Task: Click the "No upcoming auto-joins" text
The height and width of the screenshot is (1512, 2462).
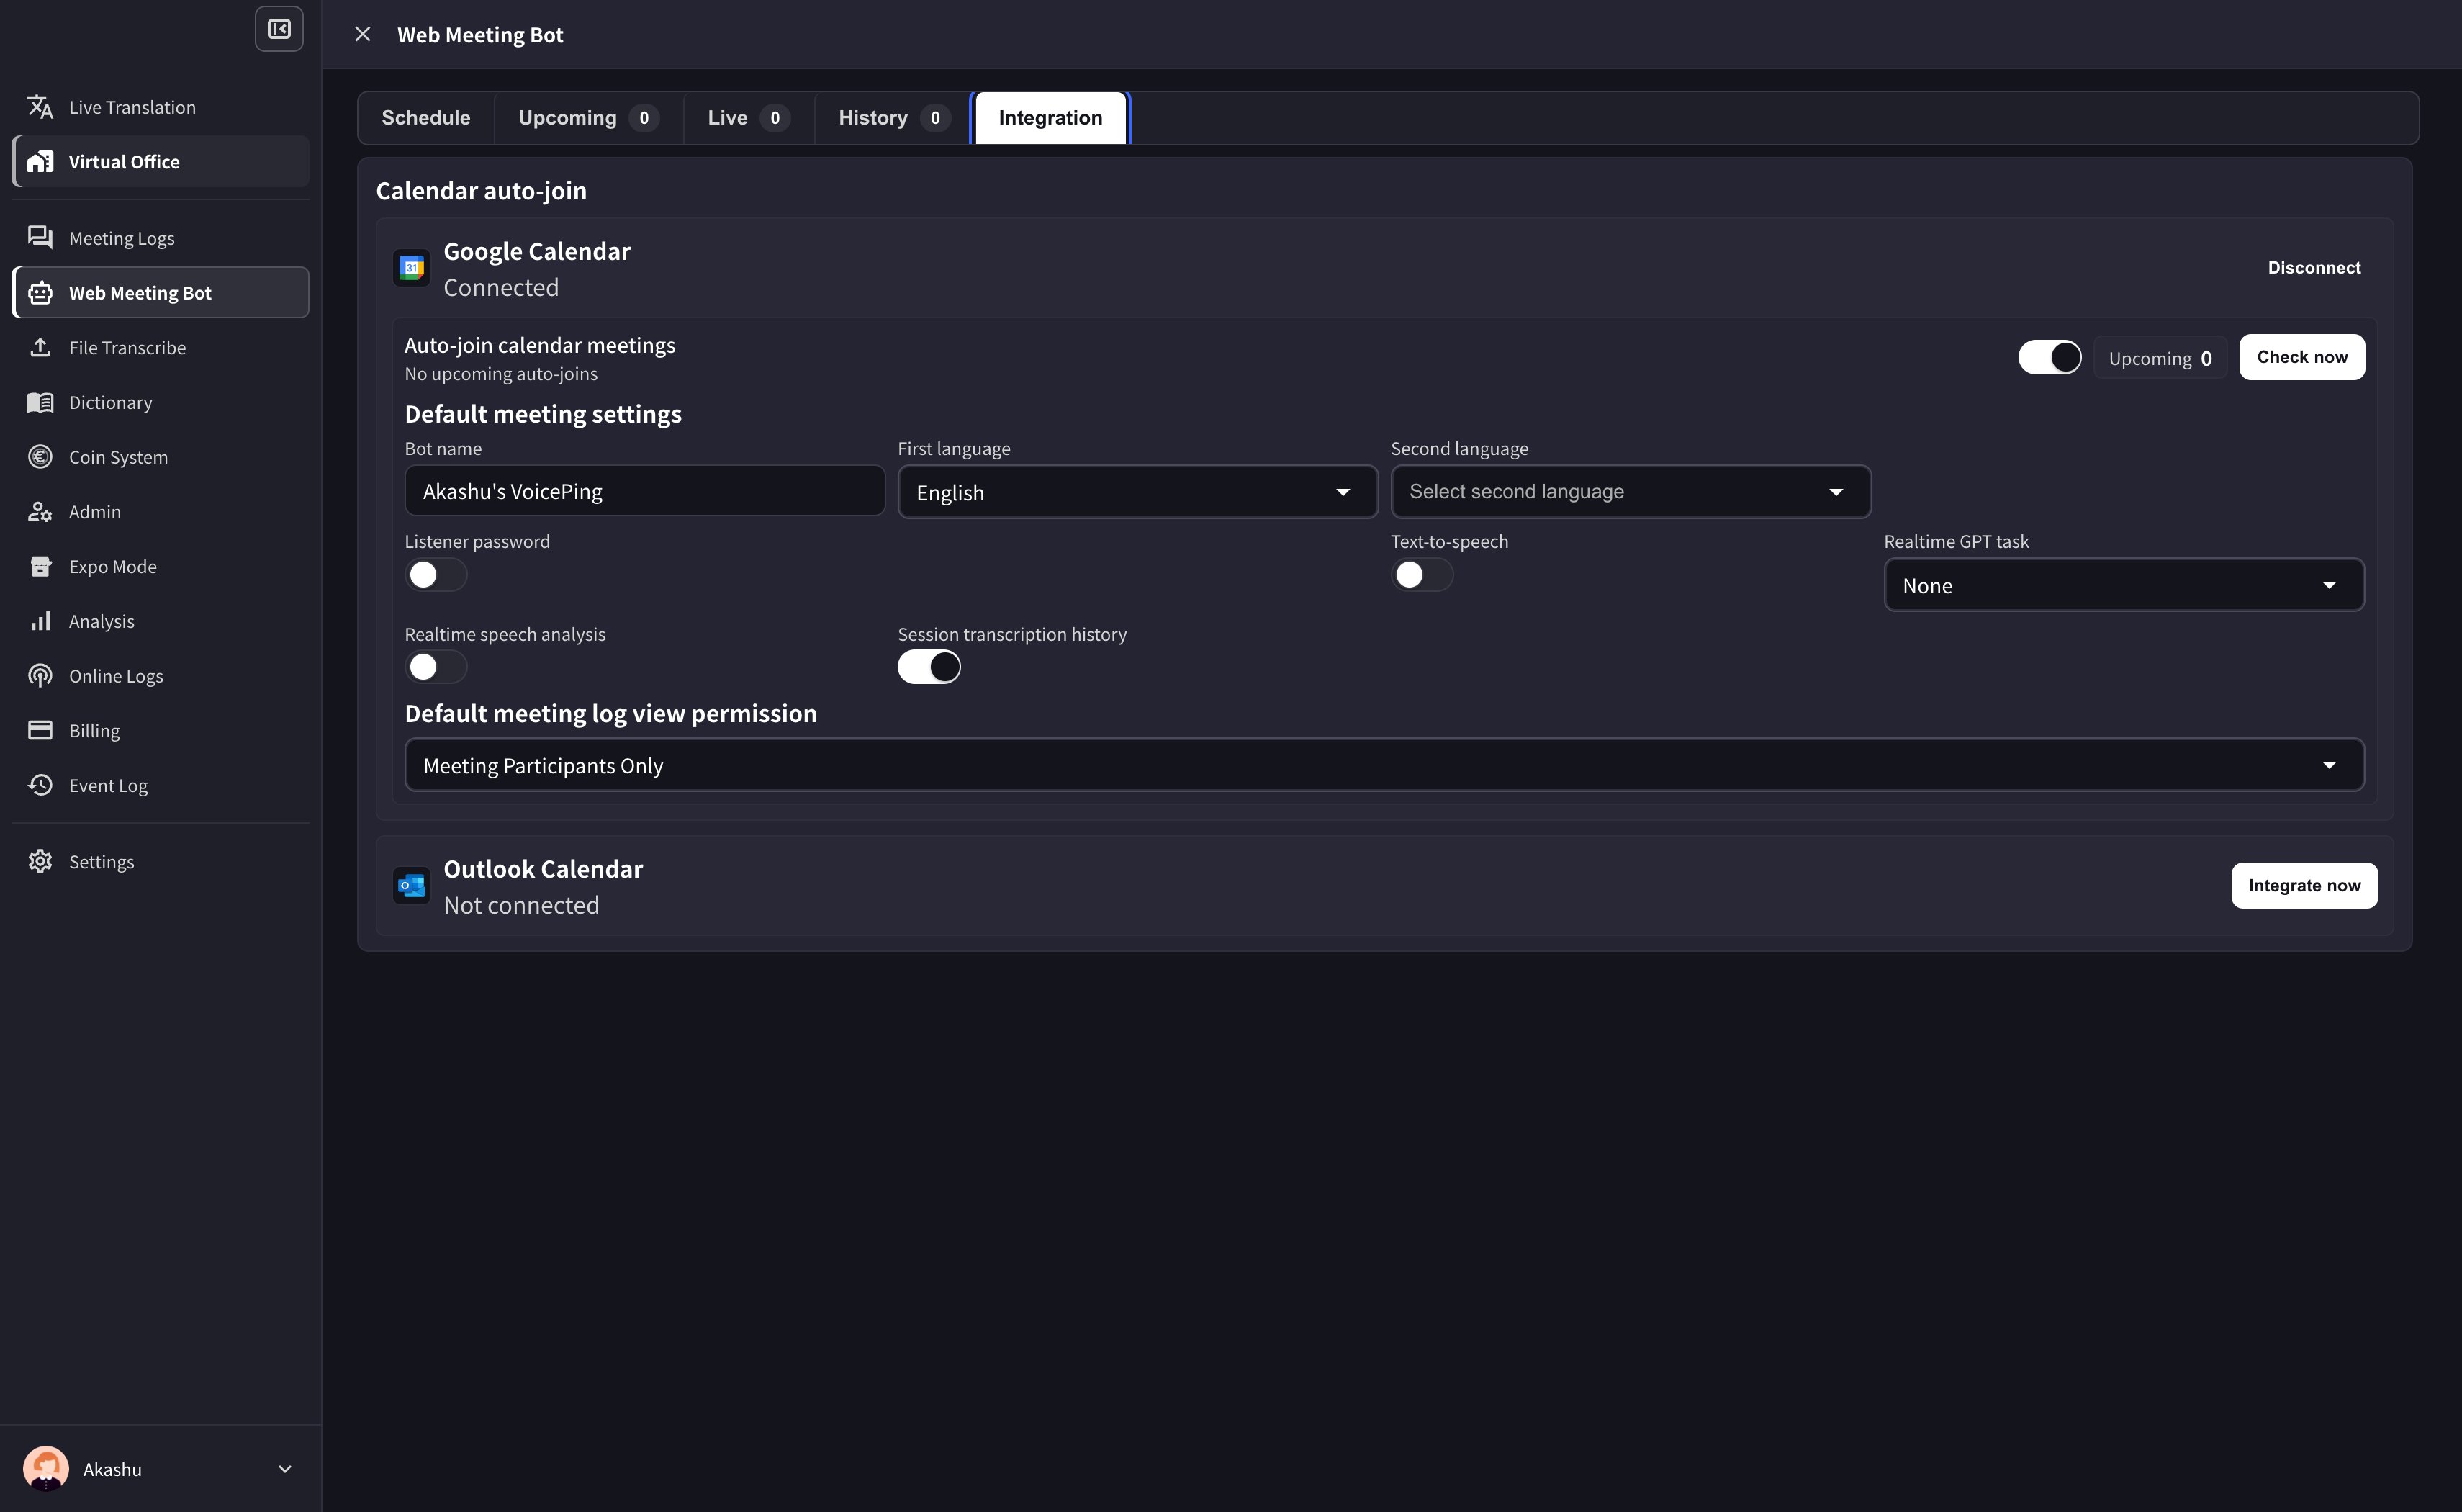Action: (x=501, y=374)
